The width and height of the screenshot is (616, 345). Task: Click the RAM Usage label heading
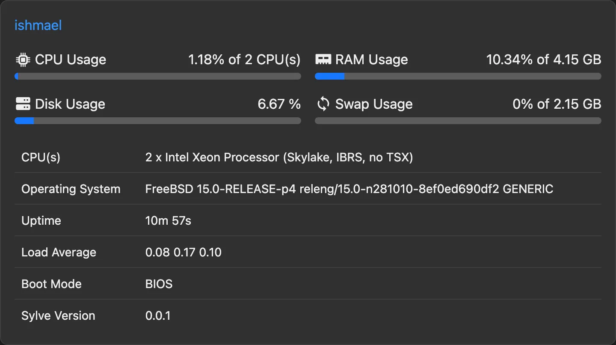(x=371, y=59)
